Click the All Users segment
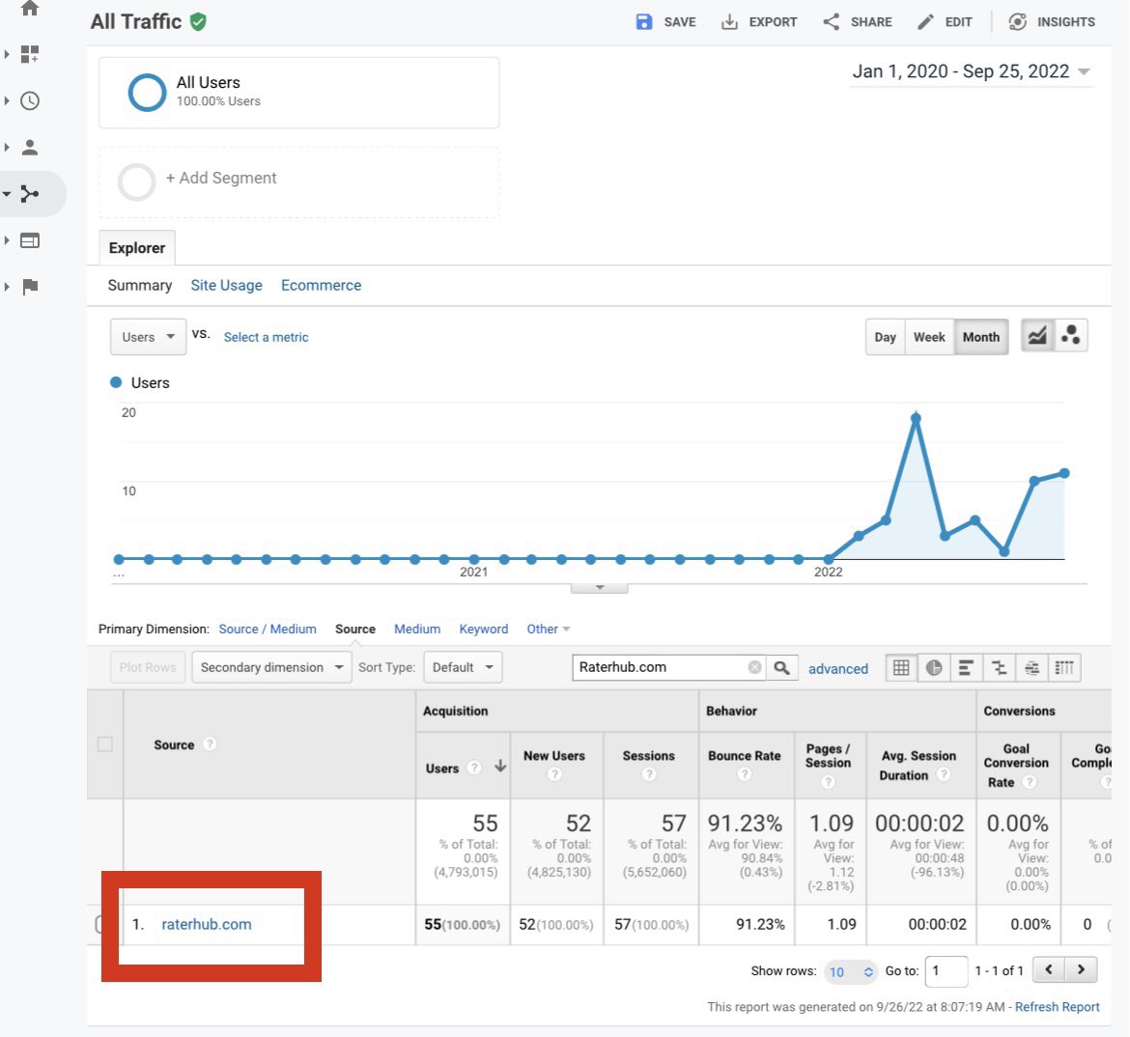The height and width of the screenshot is (1037, 1130). (298, 93)
